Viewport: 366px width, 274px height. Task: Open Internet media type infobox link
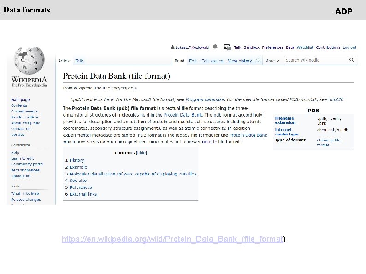[287, 132]
